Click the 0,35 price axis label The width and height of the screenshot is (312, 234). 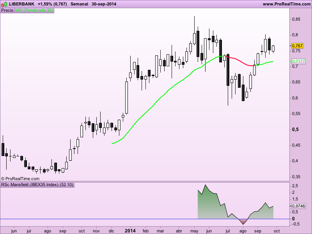[296, 177]
